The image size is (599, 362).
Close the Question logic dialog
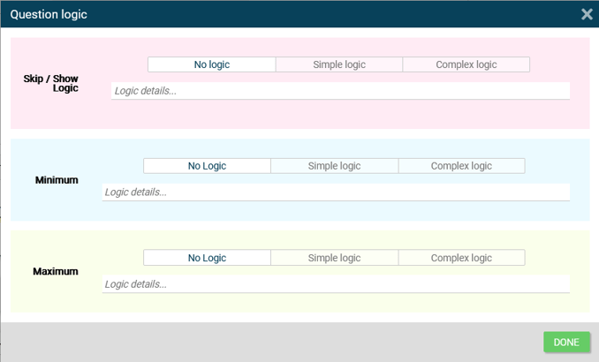pyautogui.click(x=587, y=14)
